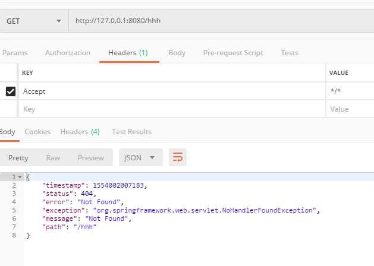
Task: Open the request Body tab
Action: click(x=177, y=53)
